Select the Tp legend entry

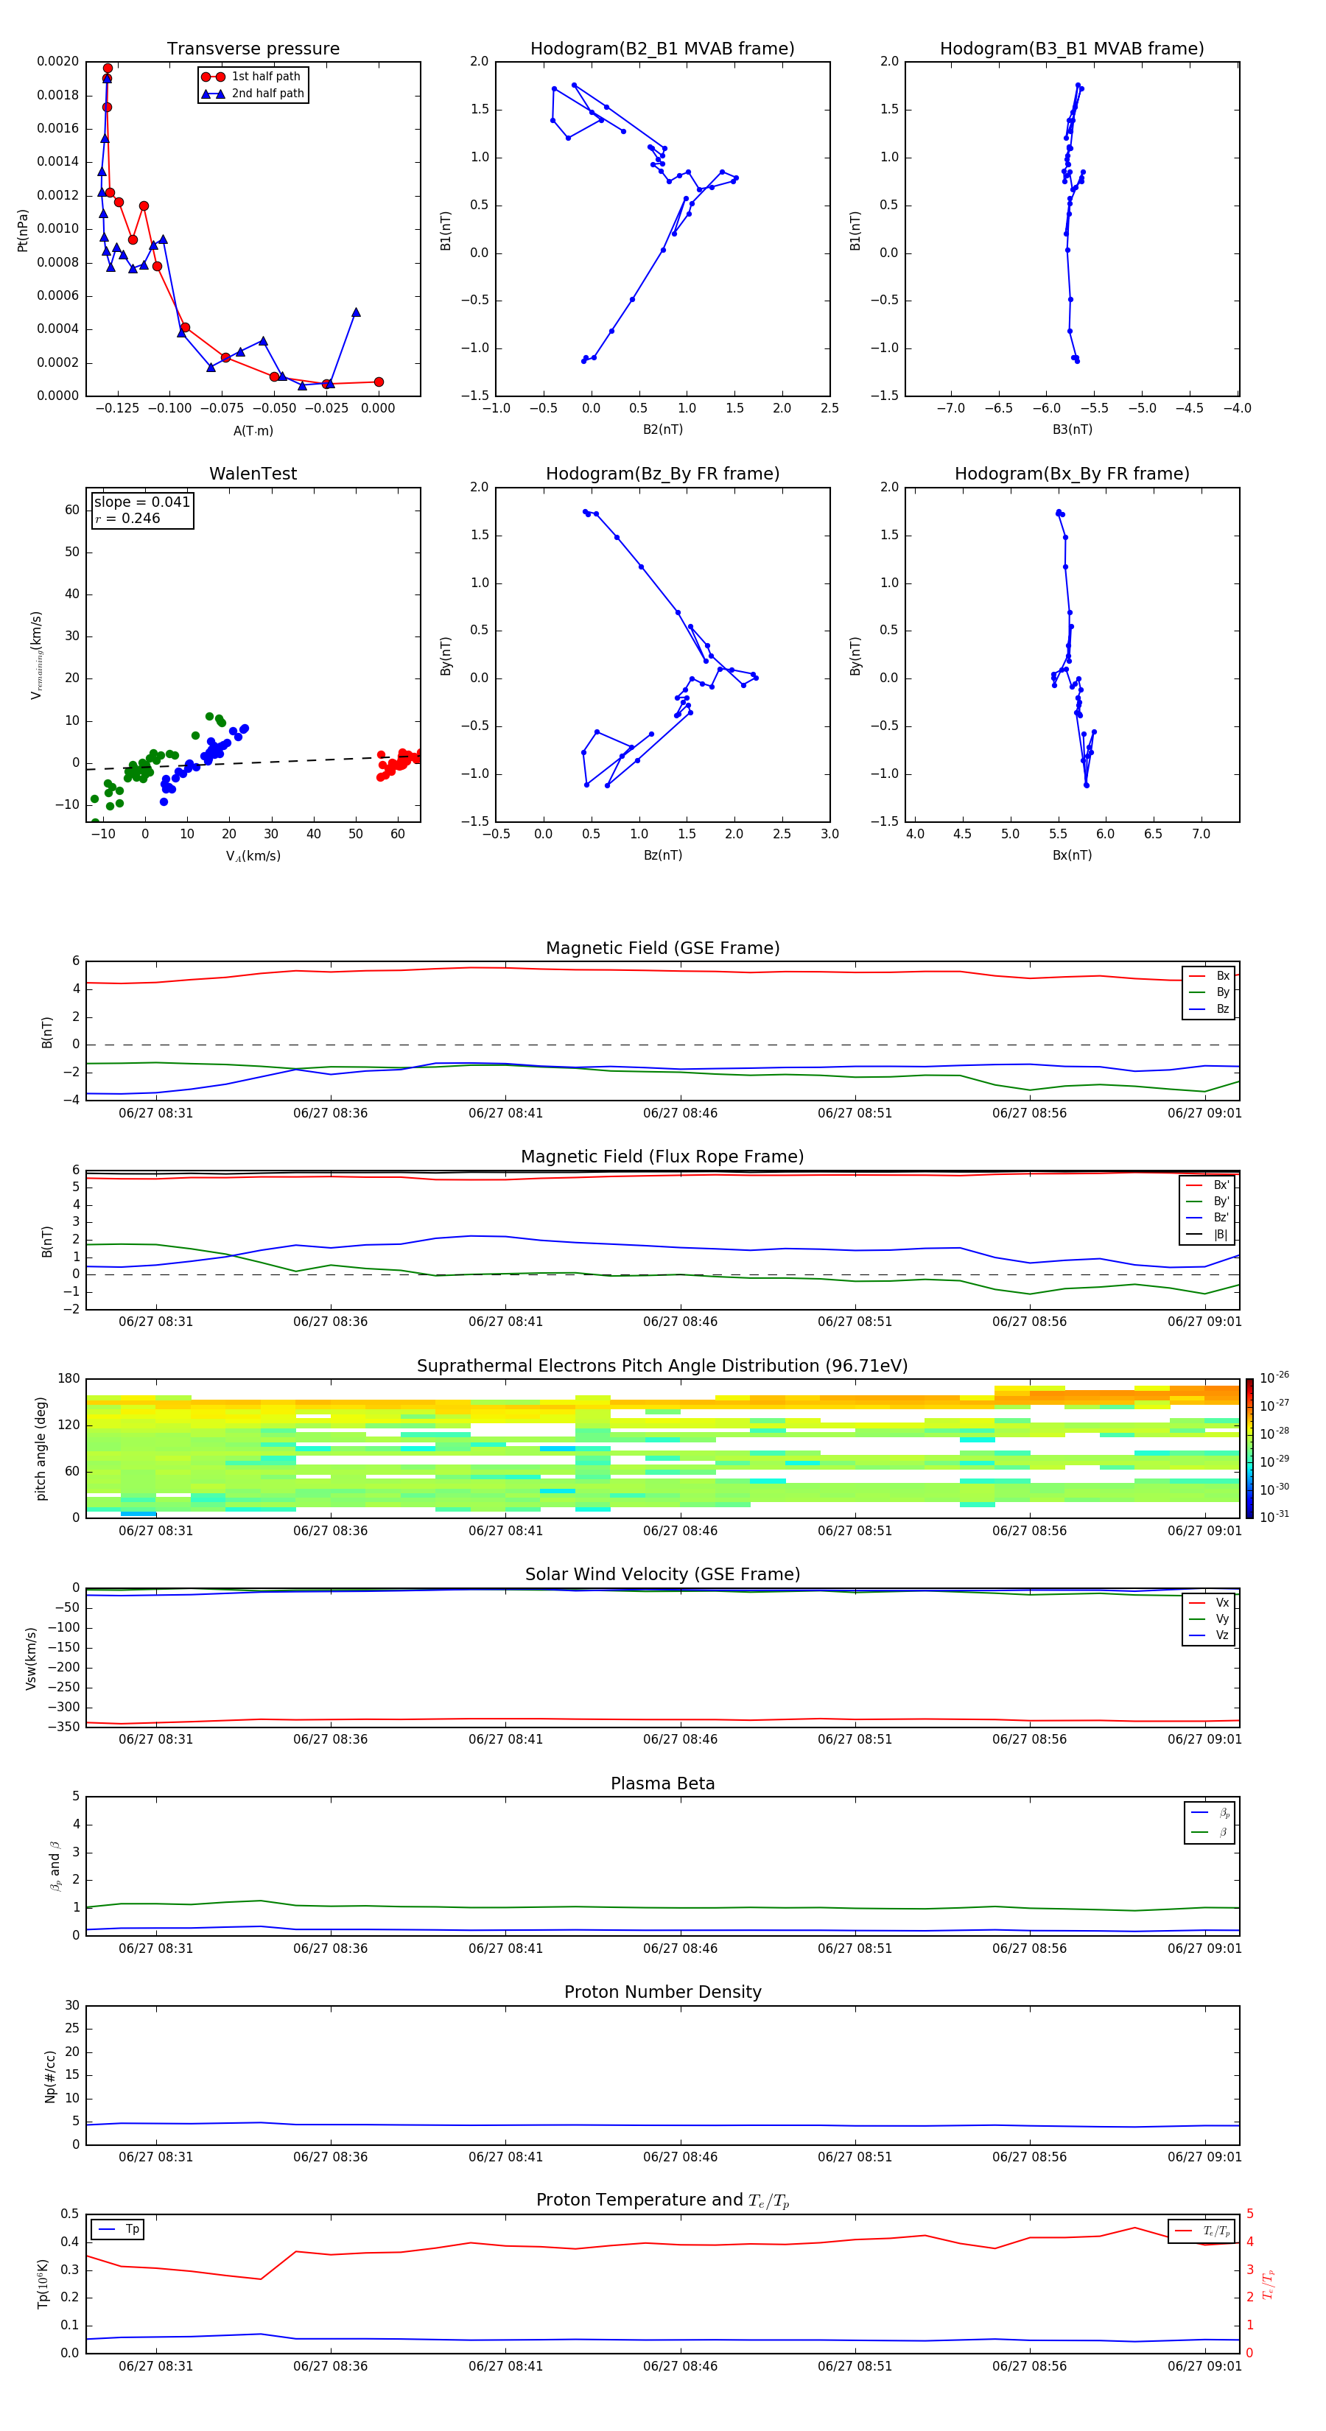point(118,2230)
